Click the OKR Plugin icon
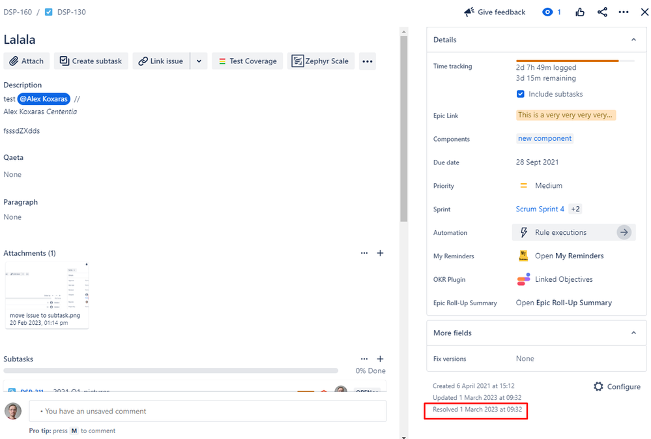 [523, 279]
